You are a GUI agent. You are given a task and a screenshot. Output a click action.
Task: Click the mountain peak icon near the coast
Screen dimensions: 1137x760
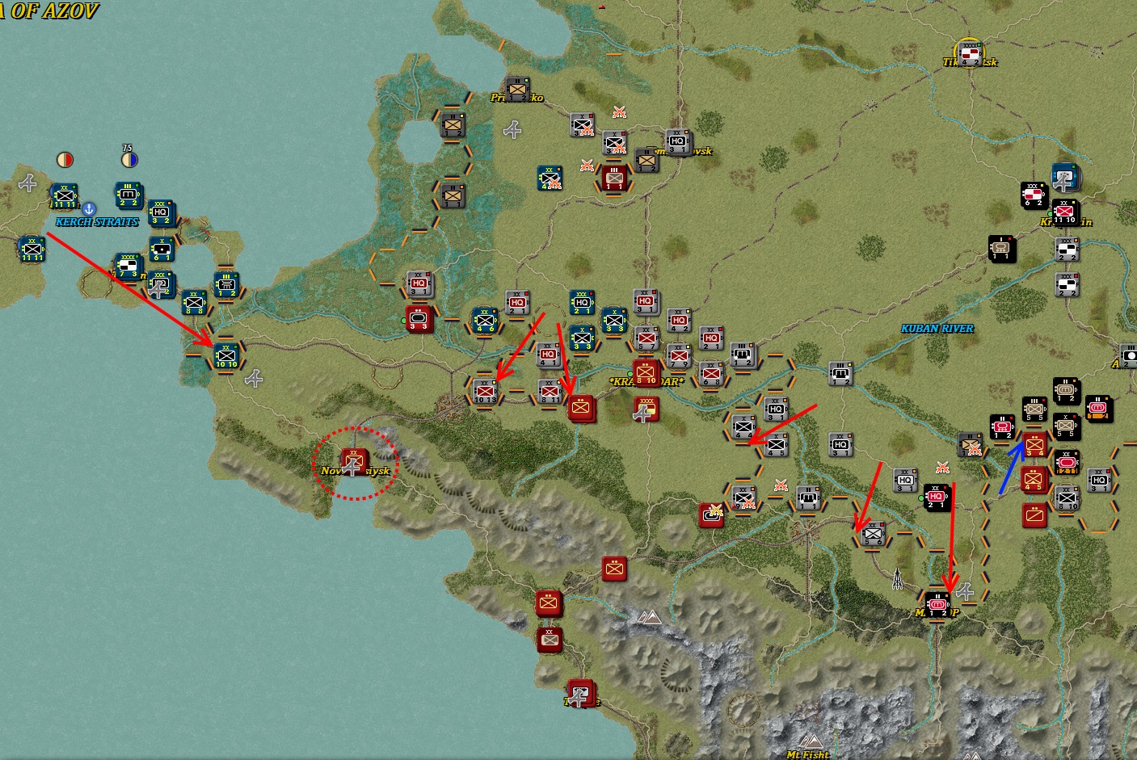point(648,618)
